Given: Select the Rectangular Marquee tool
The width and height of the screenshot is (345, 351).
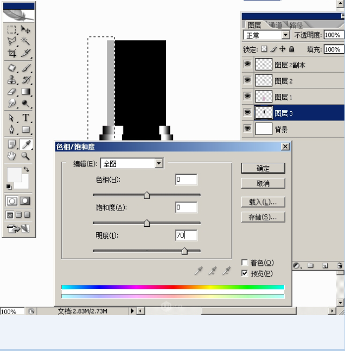Looking at the screenshot, I should [11, 29].
